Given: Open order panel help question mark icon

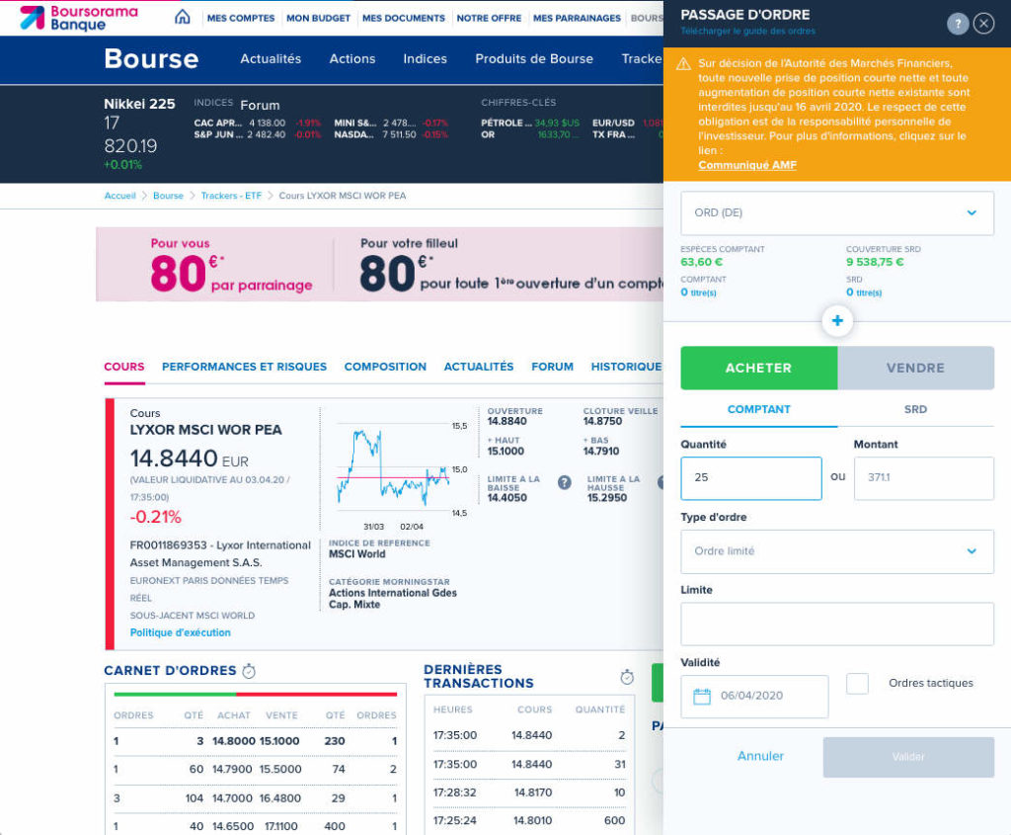Looking at the screenshot, I should click(x=958, y=24).
